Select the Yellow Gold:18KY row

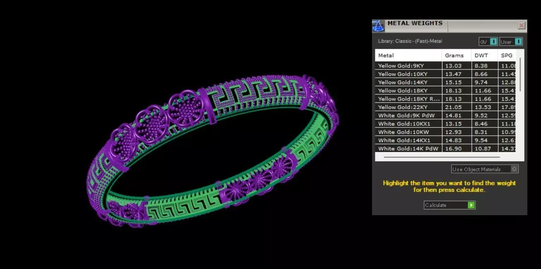pyautogui.click(x=445, y=91)
